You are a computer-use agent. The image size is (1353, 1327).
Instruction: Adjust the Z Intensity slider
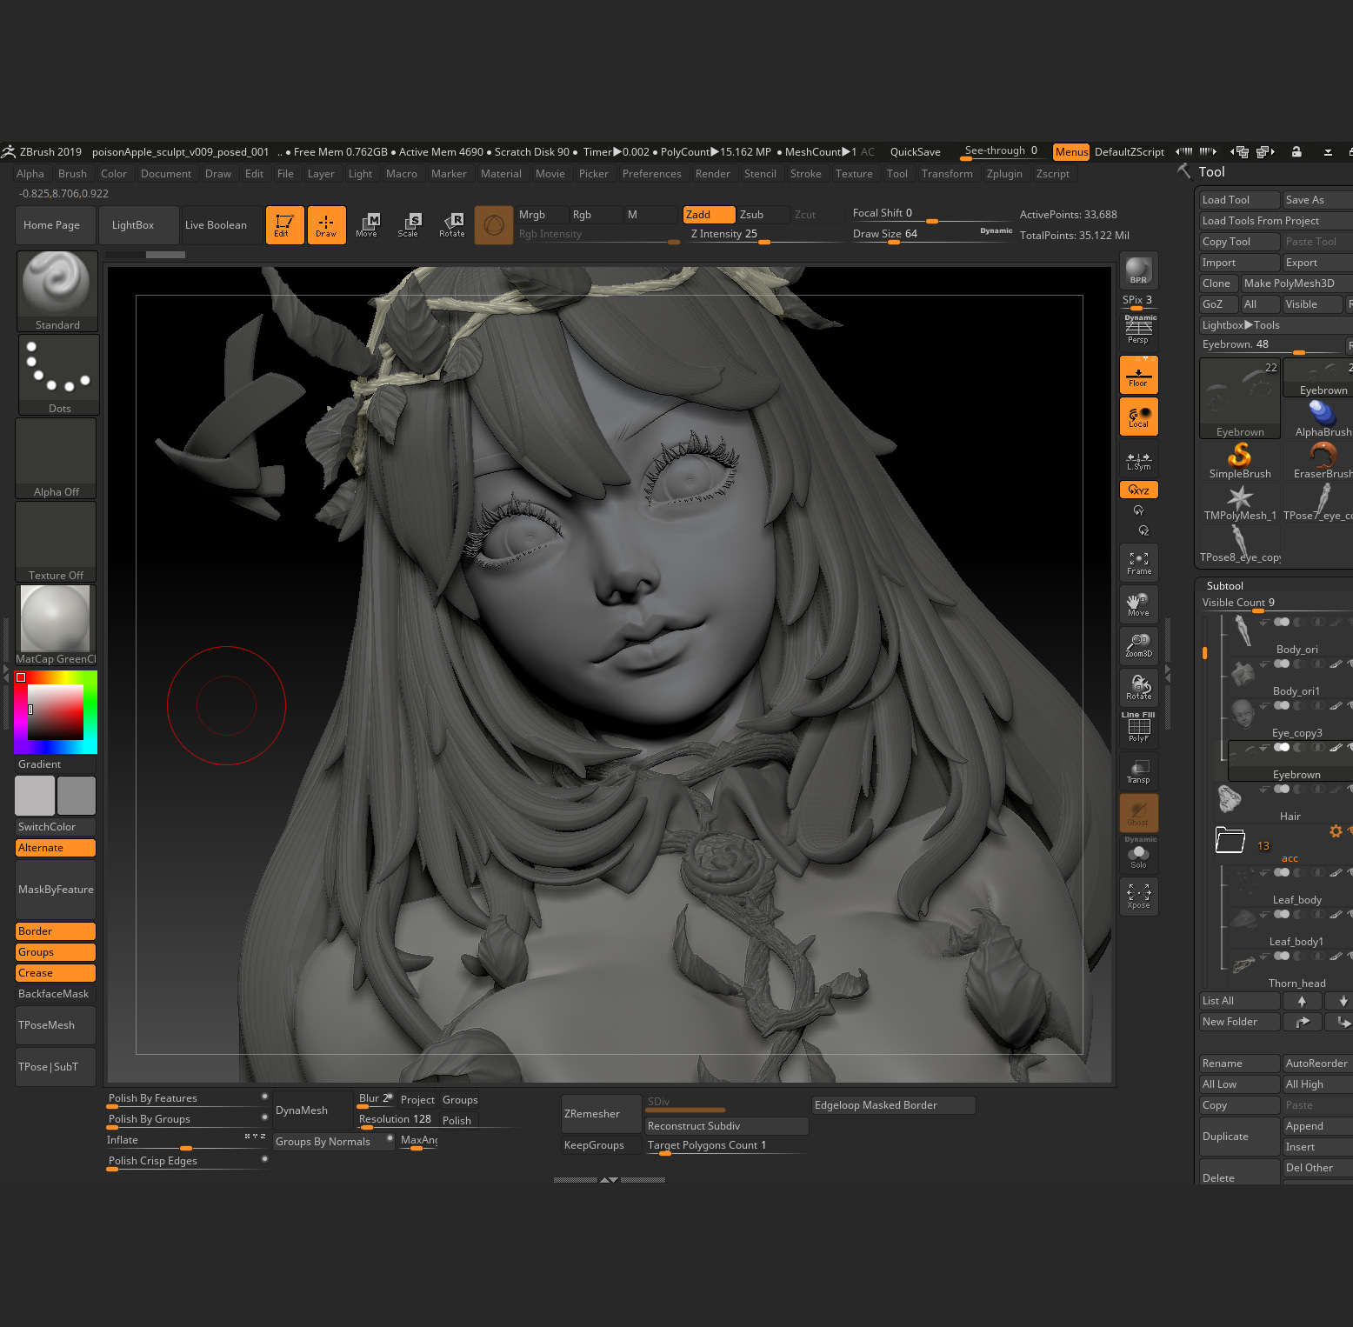[x=765, y=235]
